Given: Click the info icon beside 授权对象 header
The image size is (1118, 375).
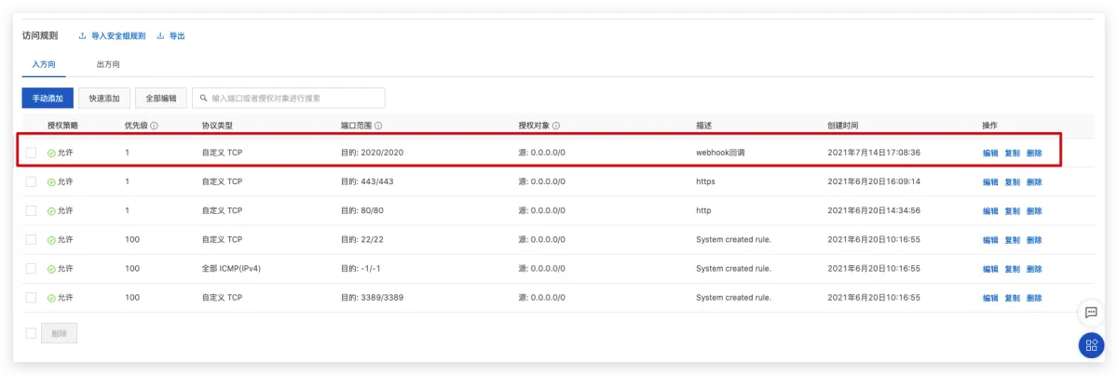Looking at the screenshot, I should [555, 126].
